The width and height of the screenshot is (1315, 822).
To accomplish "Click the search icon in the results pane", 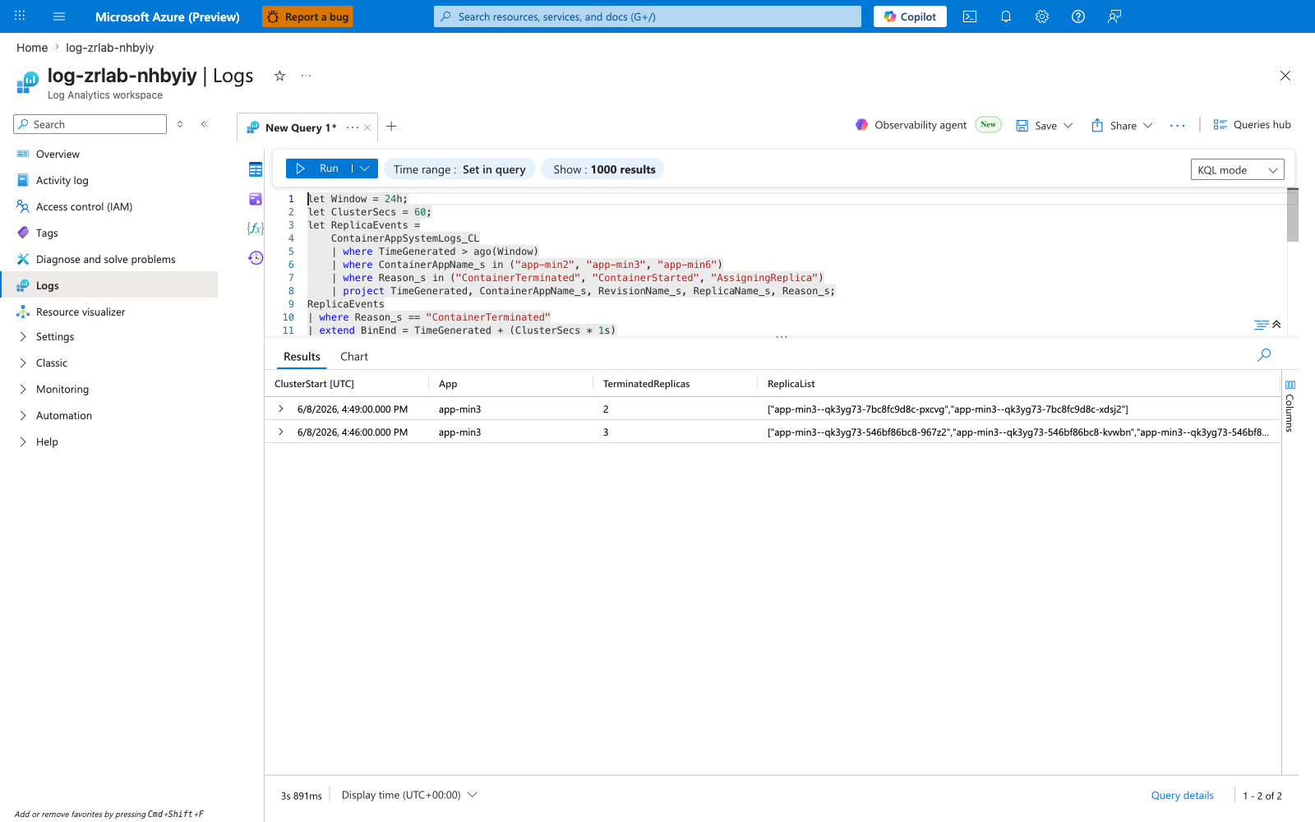I will [1264, 355].
